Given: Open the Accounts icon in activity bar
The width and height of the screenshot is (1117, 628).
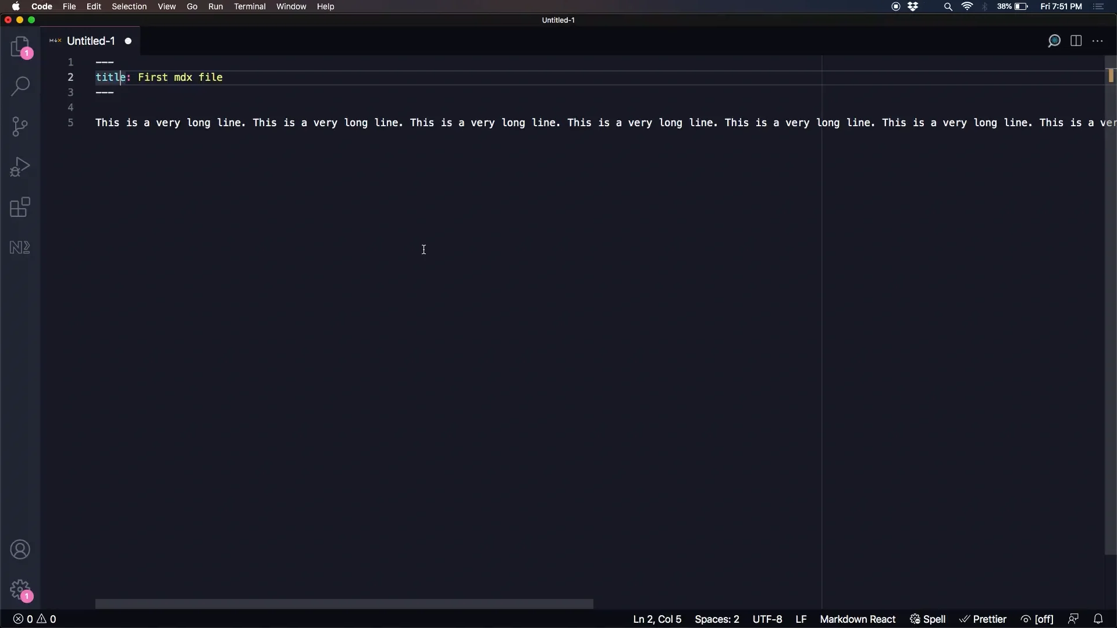Looking at the screenshot, I should tap(20, 549).
